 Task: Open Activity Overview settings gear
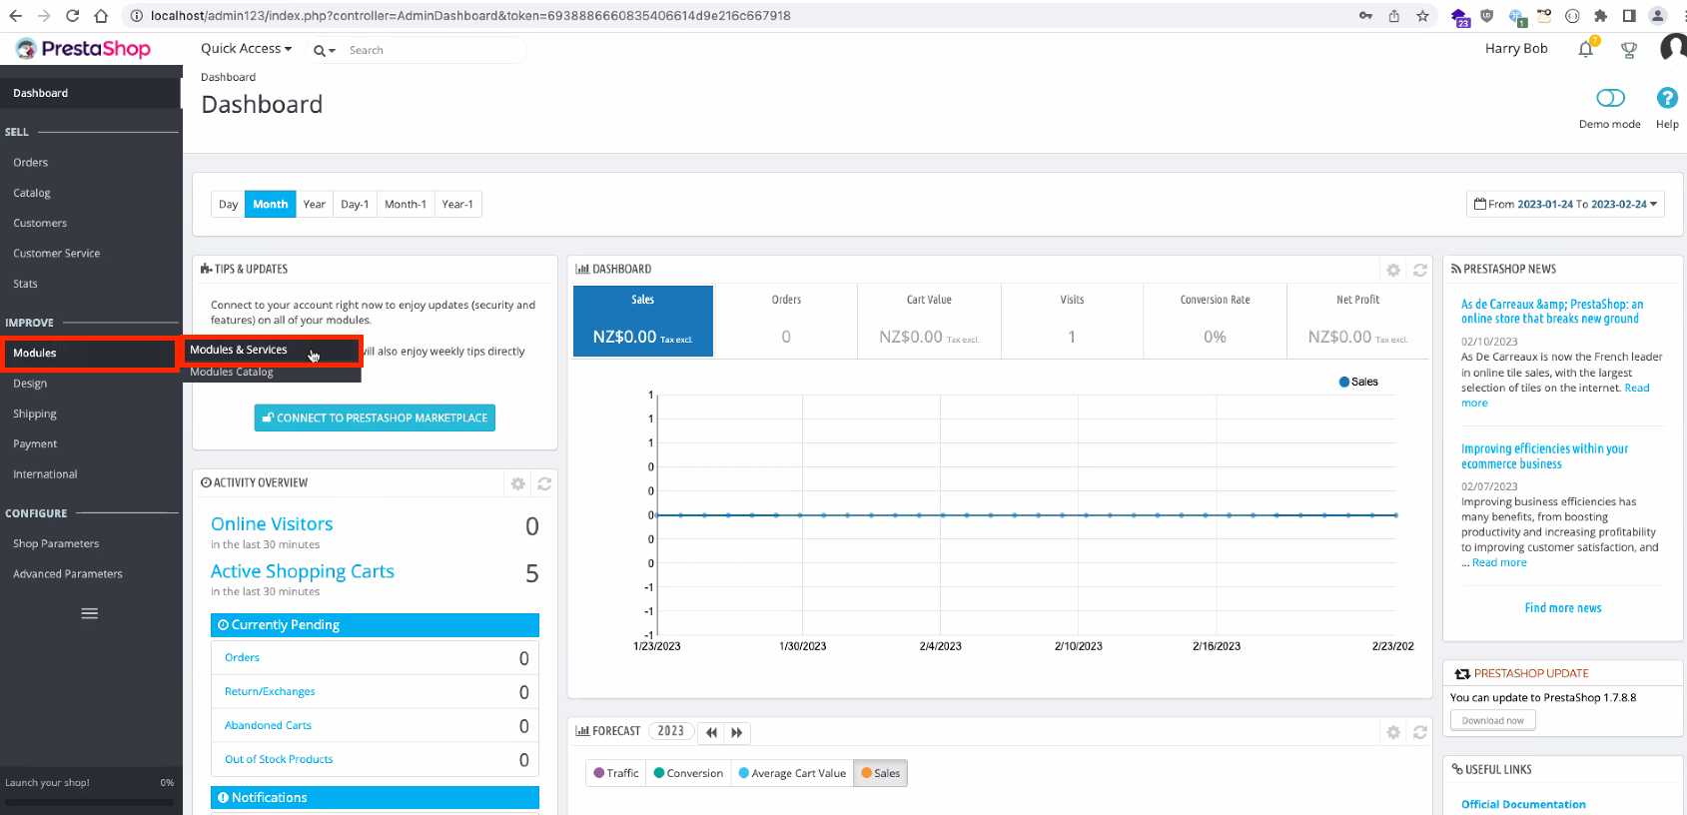tap(517, 483)
